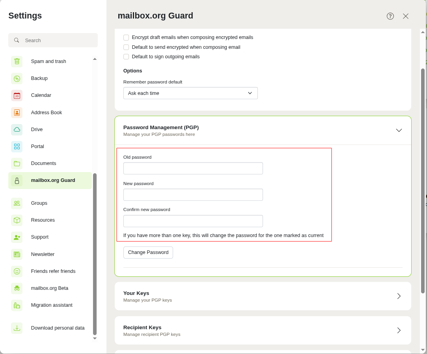Close the settings dialog with X
The width and height of the screenshot is (427, 354).
point(405,16)
